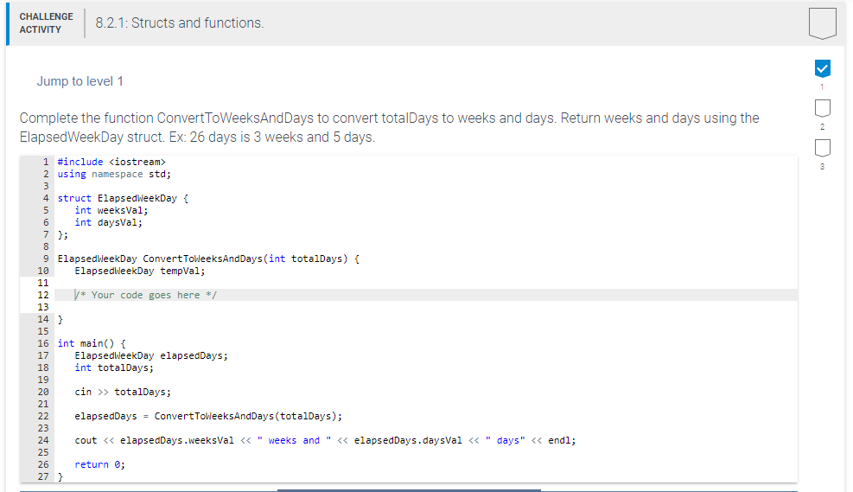Click the 'elapsedDays = ConvertToWeeksAndDays(totalDays);' line
853x492 pixels.
coord(208,417)
